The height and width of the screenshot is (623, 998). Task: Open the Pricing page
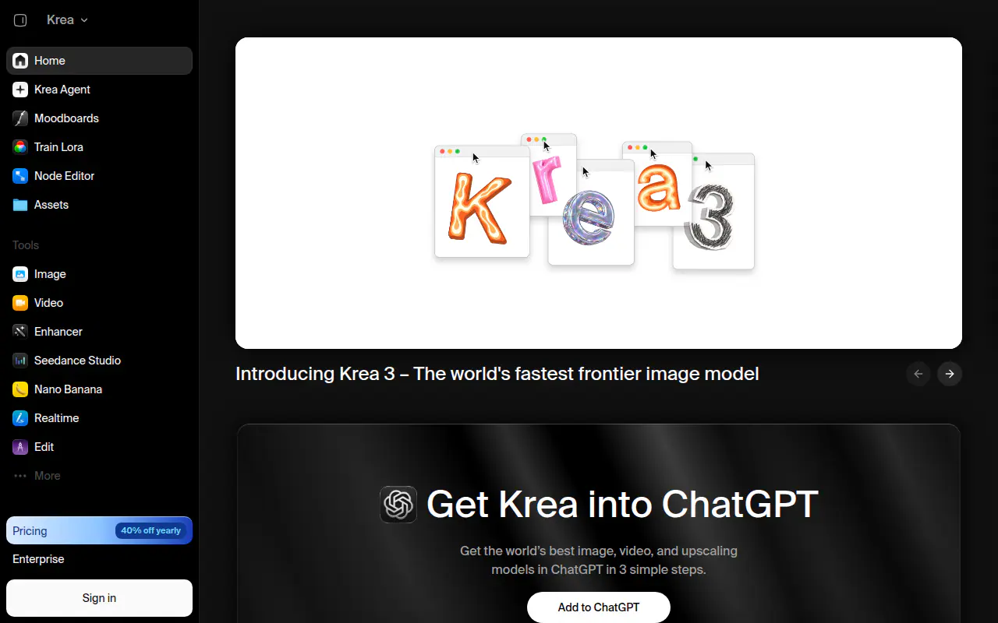click(x=99, y=530)
